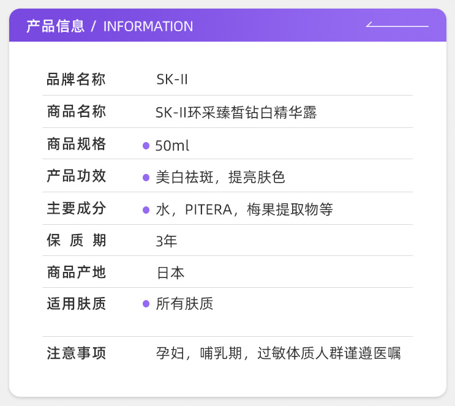Viewport: 455px width, 406px height.
Task: Select the SK-II brand value
Action: 171,80
